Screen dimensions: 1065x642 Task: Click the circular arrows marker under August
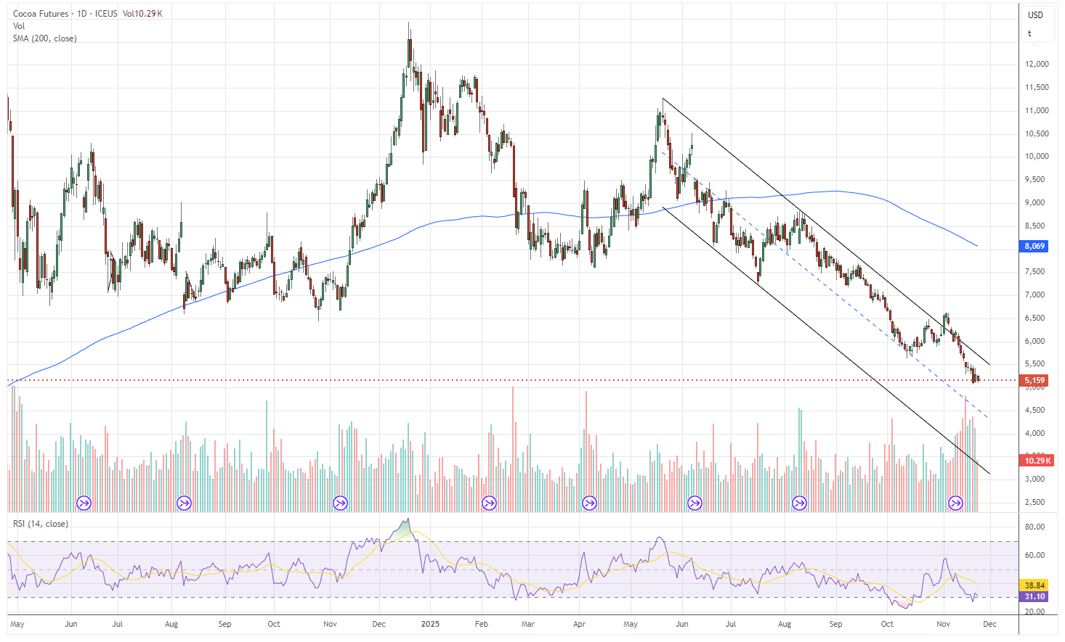pyautogui.click(x=183, y=501)
